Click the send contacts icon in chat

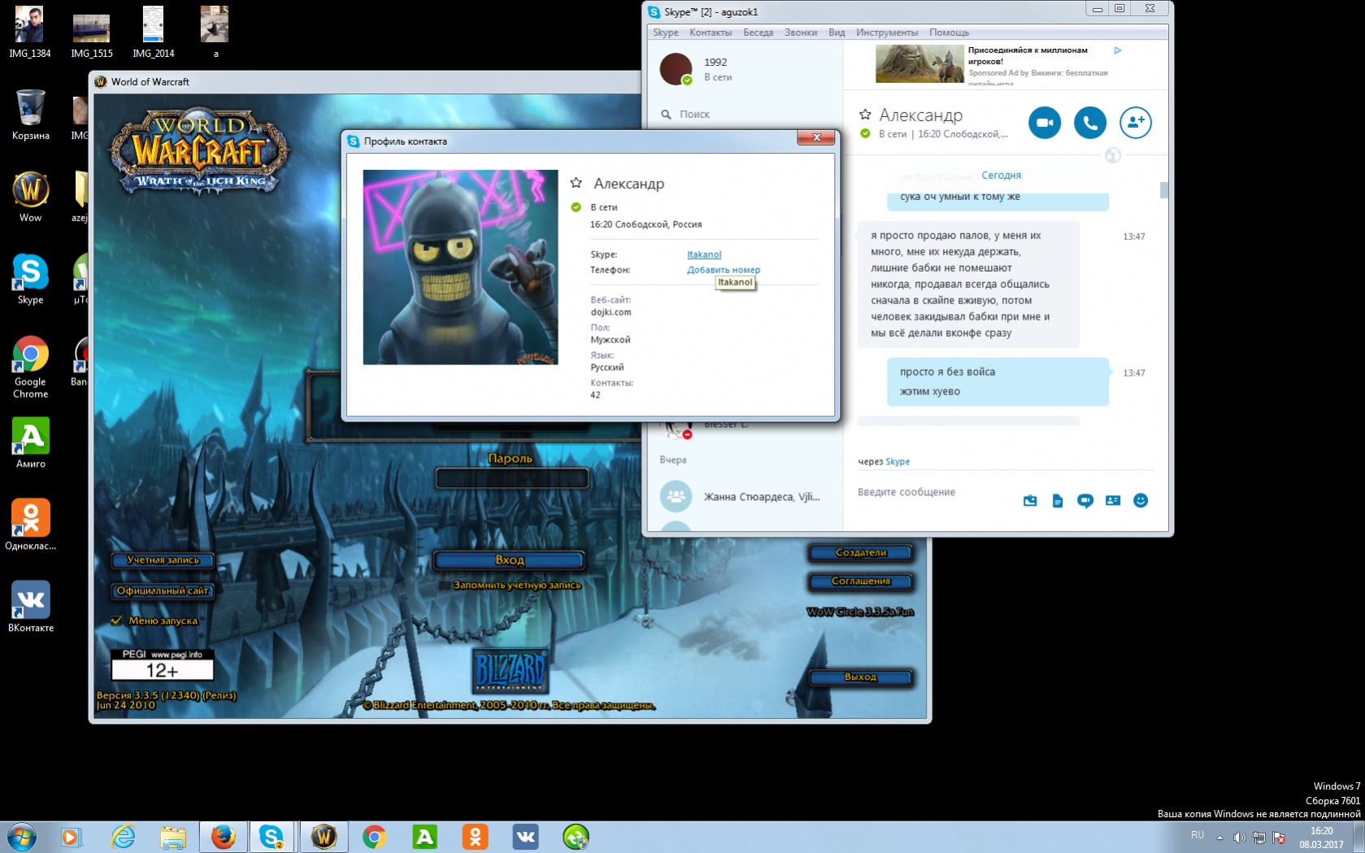(x=1112, y=501)
